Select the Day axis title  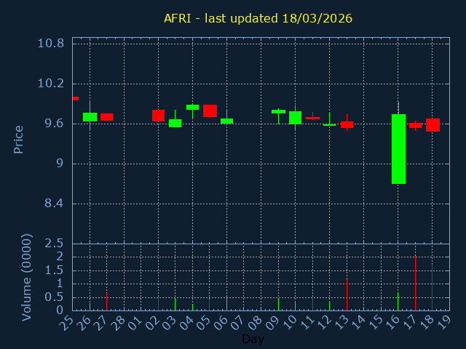click(x=253, y=339)
